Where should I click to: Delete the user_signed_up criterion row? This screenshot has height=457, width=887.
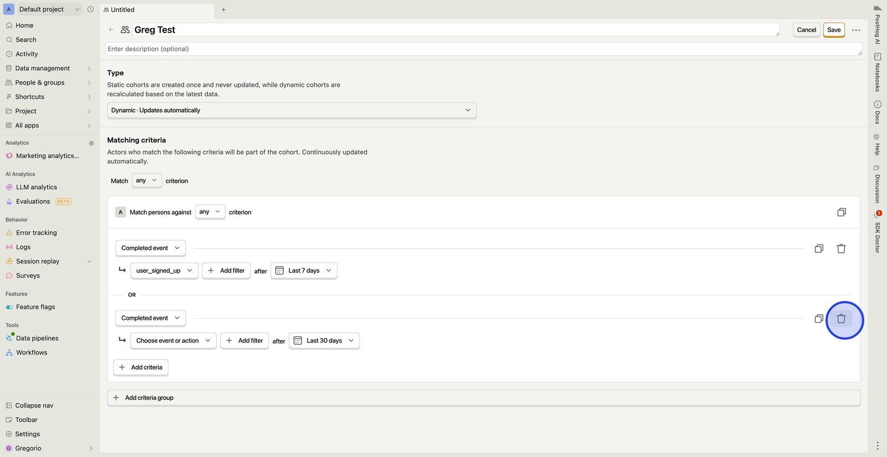[841, 249]
